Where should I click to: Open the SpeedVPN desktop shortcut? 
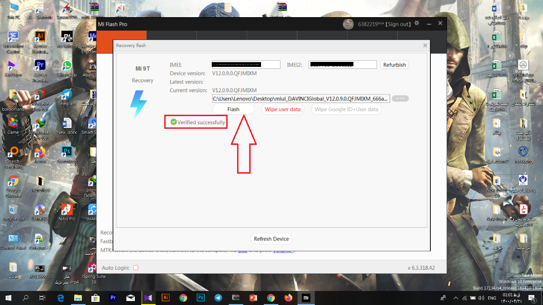coord(67,11)
